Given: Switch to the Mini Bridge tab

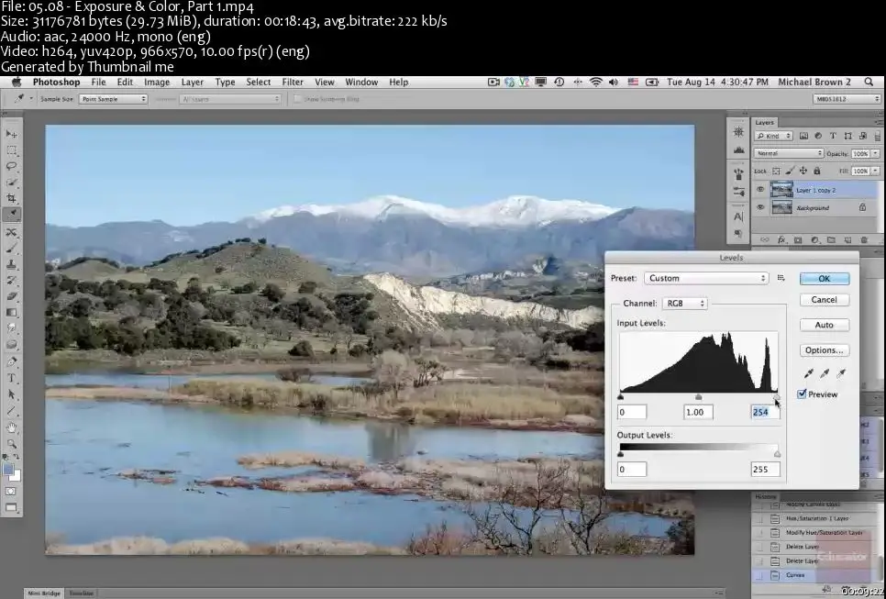Looking at the screenshot, I should (44, 593).
